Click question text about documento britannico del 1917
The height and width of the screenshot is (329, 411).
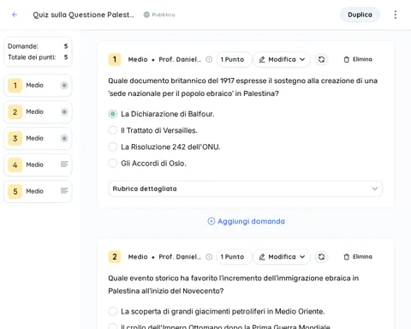pos(242,87)
